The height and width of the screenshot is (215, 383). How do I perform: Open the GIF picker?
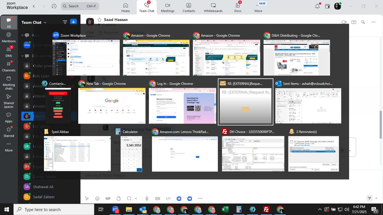[108, 198]
